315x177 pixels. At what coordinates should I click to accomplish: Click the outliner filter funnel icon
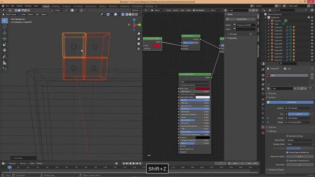pyautogui.click(x=306, y=10)
